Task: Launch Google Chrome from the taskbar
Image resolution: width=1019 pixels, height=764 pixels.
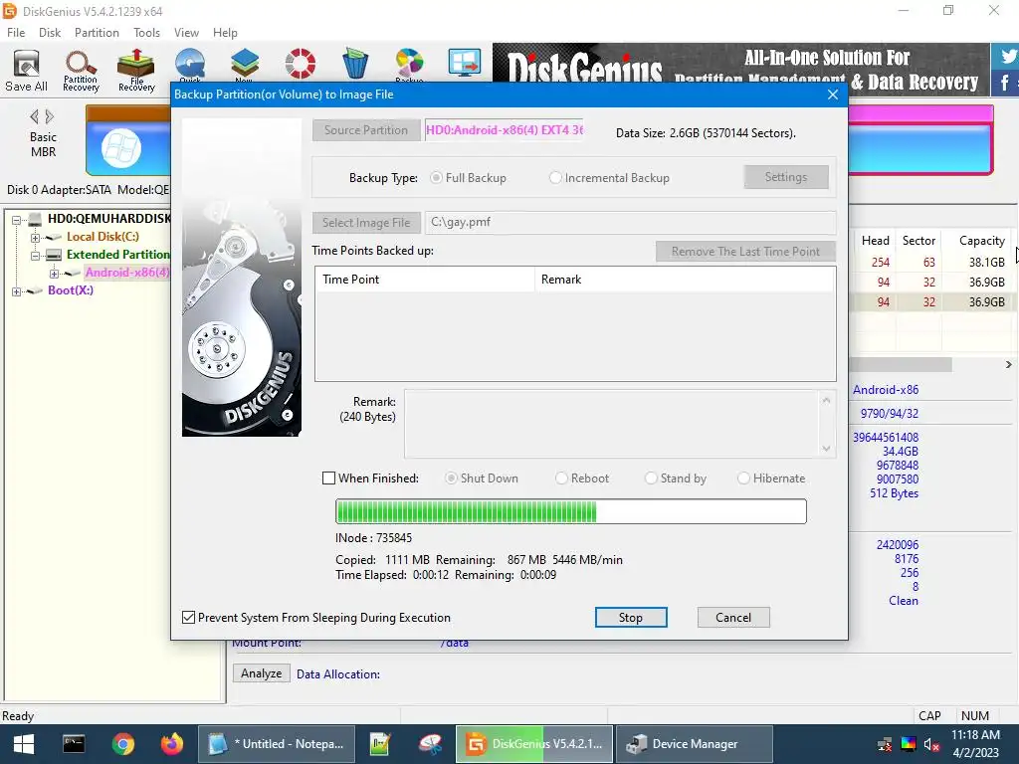Action: pyautogui.click(x=122, y=744)
